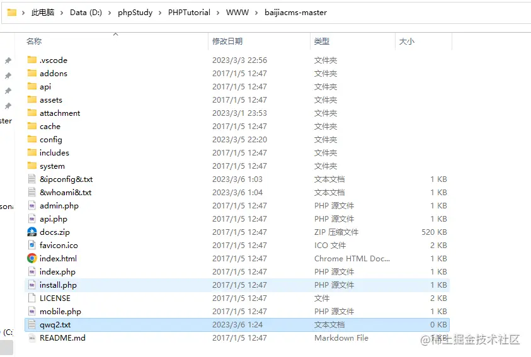Click the &ipconfig&.txt file icon
Viewport: 531px width, 357px height.
pyautogui.click(x=32, y=179)
